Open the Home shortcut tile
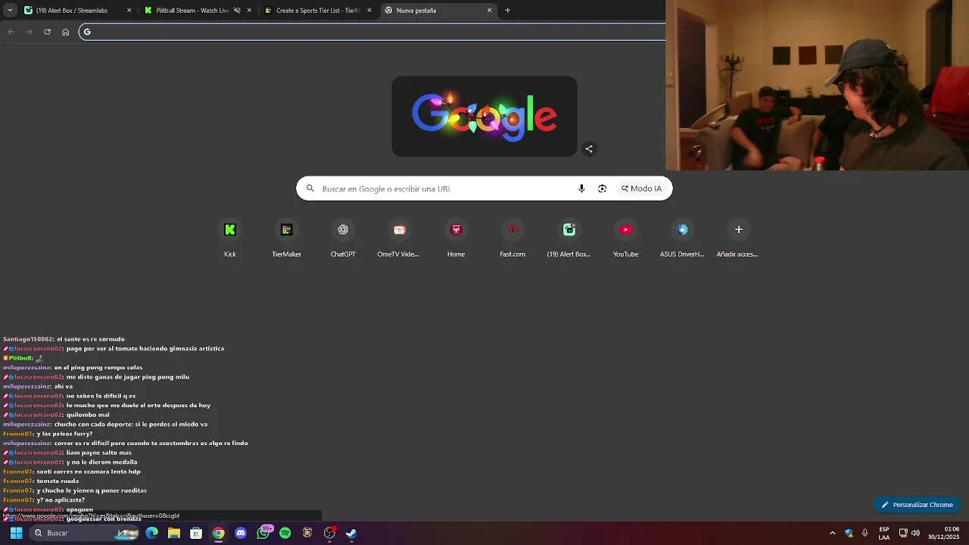 456,238
